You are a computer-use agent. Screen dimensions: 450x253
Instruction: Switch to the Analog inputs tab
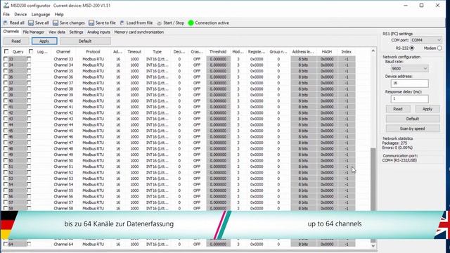click(98, 32)
